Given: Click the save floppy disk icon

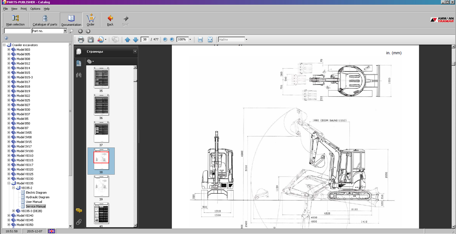Looking at the screenshot, I should [91, 40].
